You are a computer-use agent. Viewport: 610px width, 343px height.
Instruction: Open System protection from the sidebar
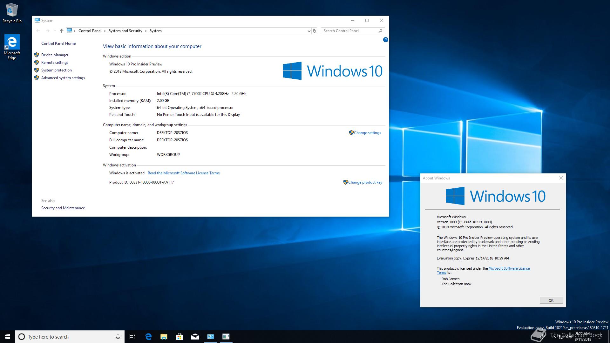coord(57,70)
